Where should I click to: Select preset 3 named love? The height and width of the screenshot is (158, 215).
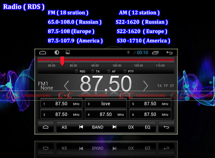click(x=106, y=104)
